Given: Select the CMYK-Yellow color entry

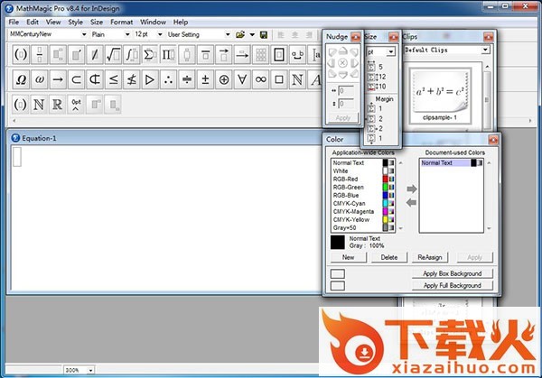Looking at the screenshot, I should click(x=363, y=219).
